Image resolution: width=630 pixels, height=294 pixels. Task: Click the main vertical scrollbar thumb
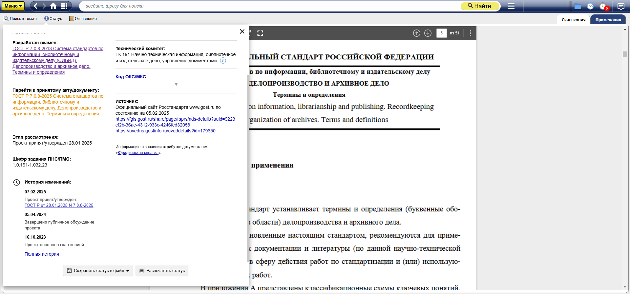(625, 54)
